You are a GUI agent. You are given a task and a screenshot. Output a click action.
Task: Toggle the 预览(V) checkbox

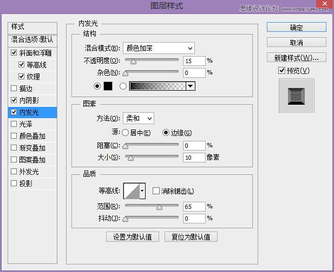pos(281,70)
